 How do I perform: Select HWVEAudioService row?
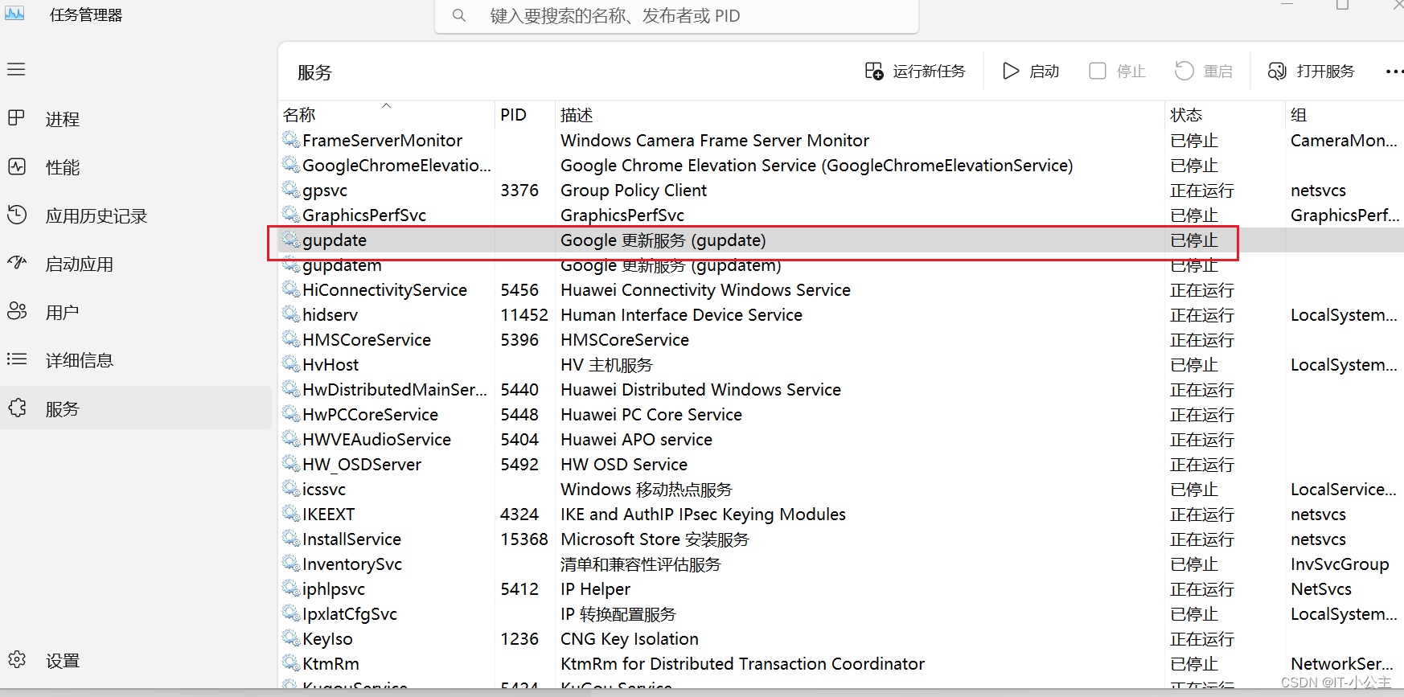(841, 440)
